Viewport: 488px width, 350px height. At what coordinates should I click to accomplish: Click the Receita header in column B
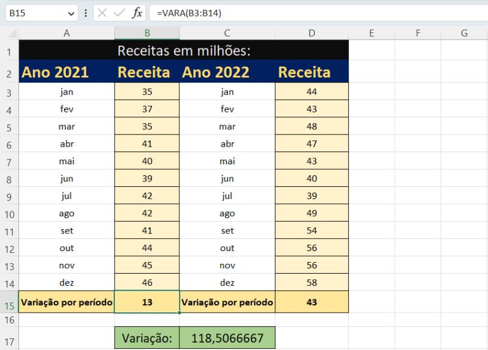(x=147, y=71)
